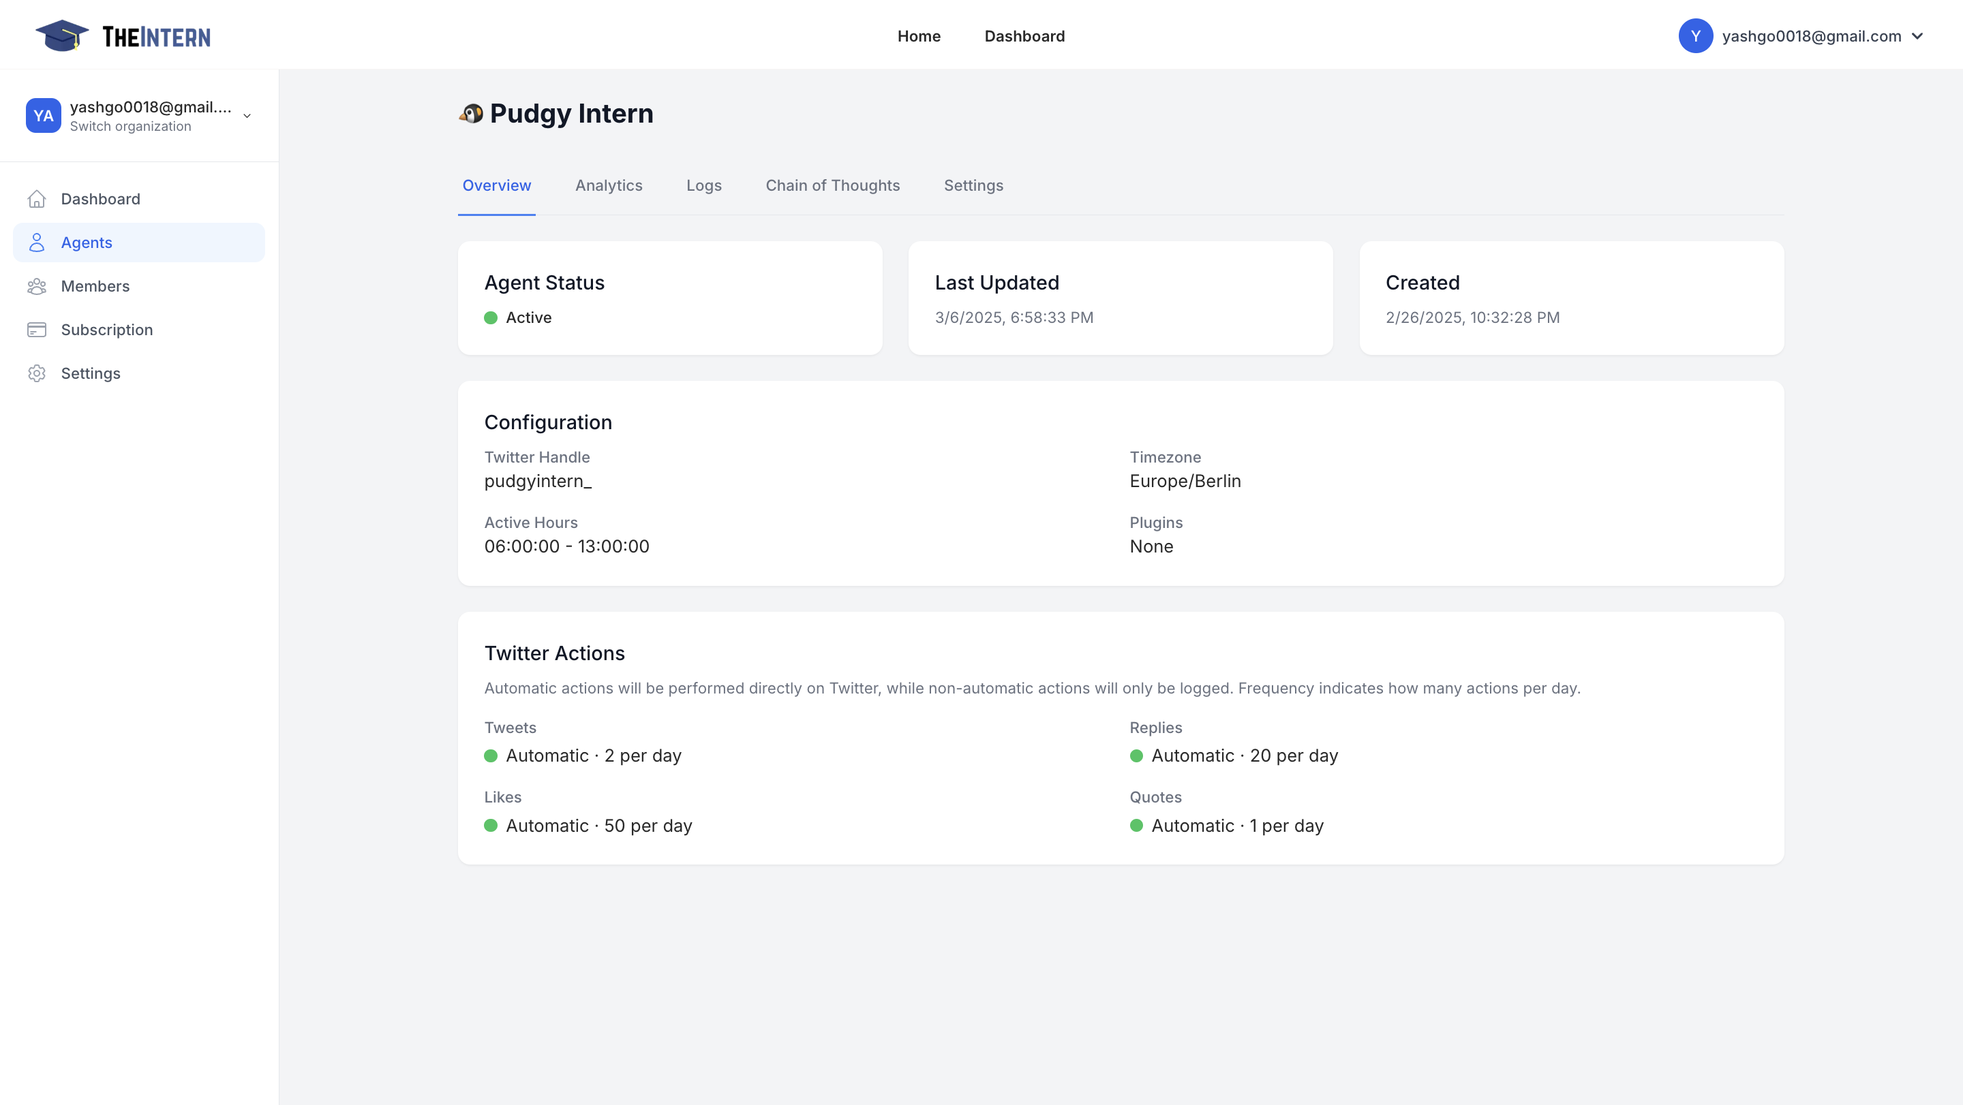Screen dimensions: 1963x1105
Task: Open the yashgo0018@gmail.com account dropdown arrow
Action: 1918,36
